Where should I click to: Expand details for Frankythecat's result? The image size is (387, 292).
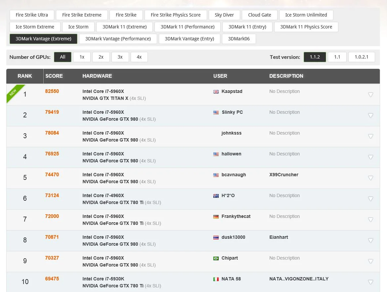(370, 220)
